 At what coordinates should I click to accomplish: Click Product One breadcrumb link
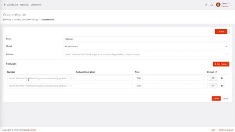click(x=26, y=19)
